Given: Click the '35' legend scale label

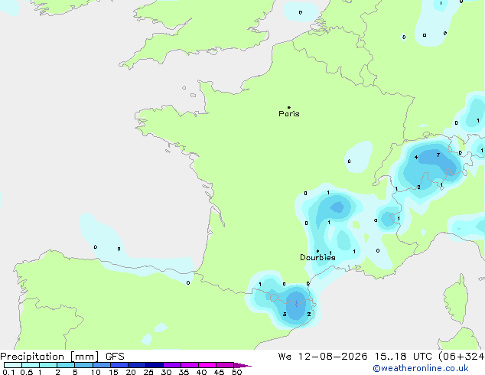Looking at the screenshot, I should [x=184, y=372].
